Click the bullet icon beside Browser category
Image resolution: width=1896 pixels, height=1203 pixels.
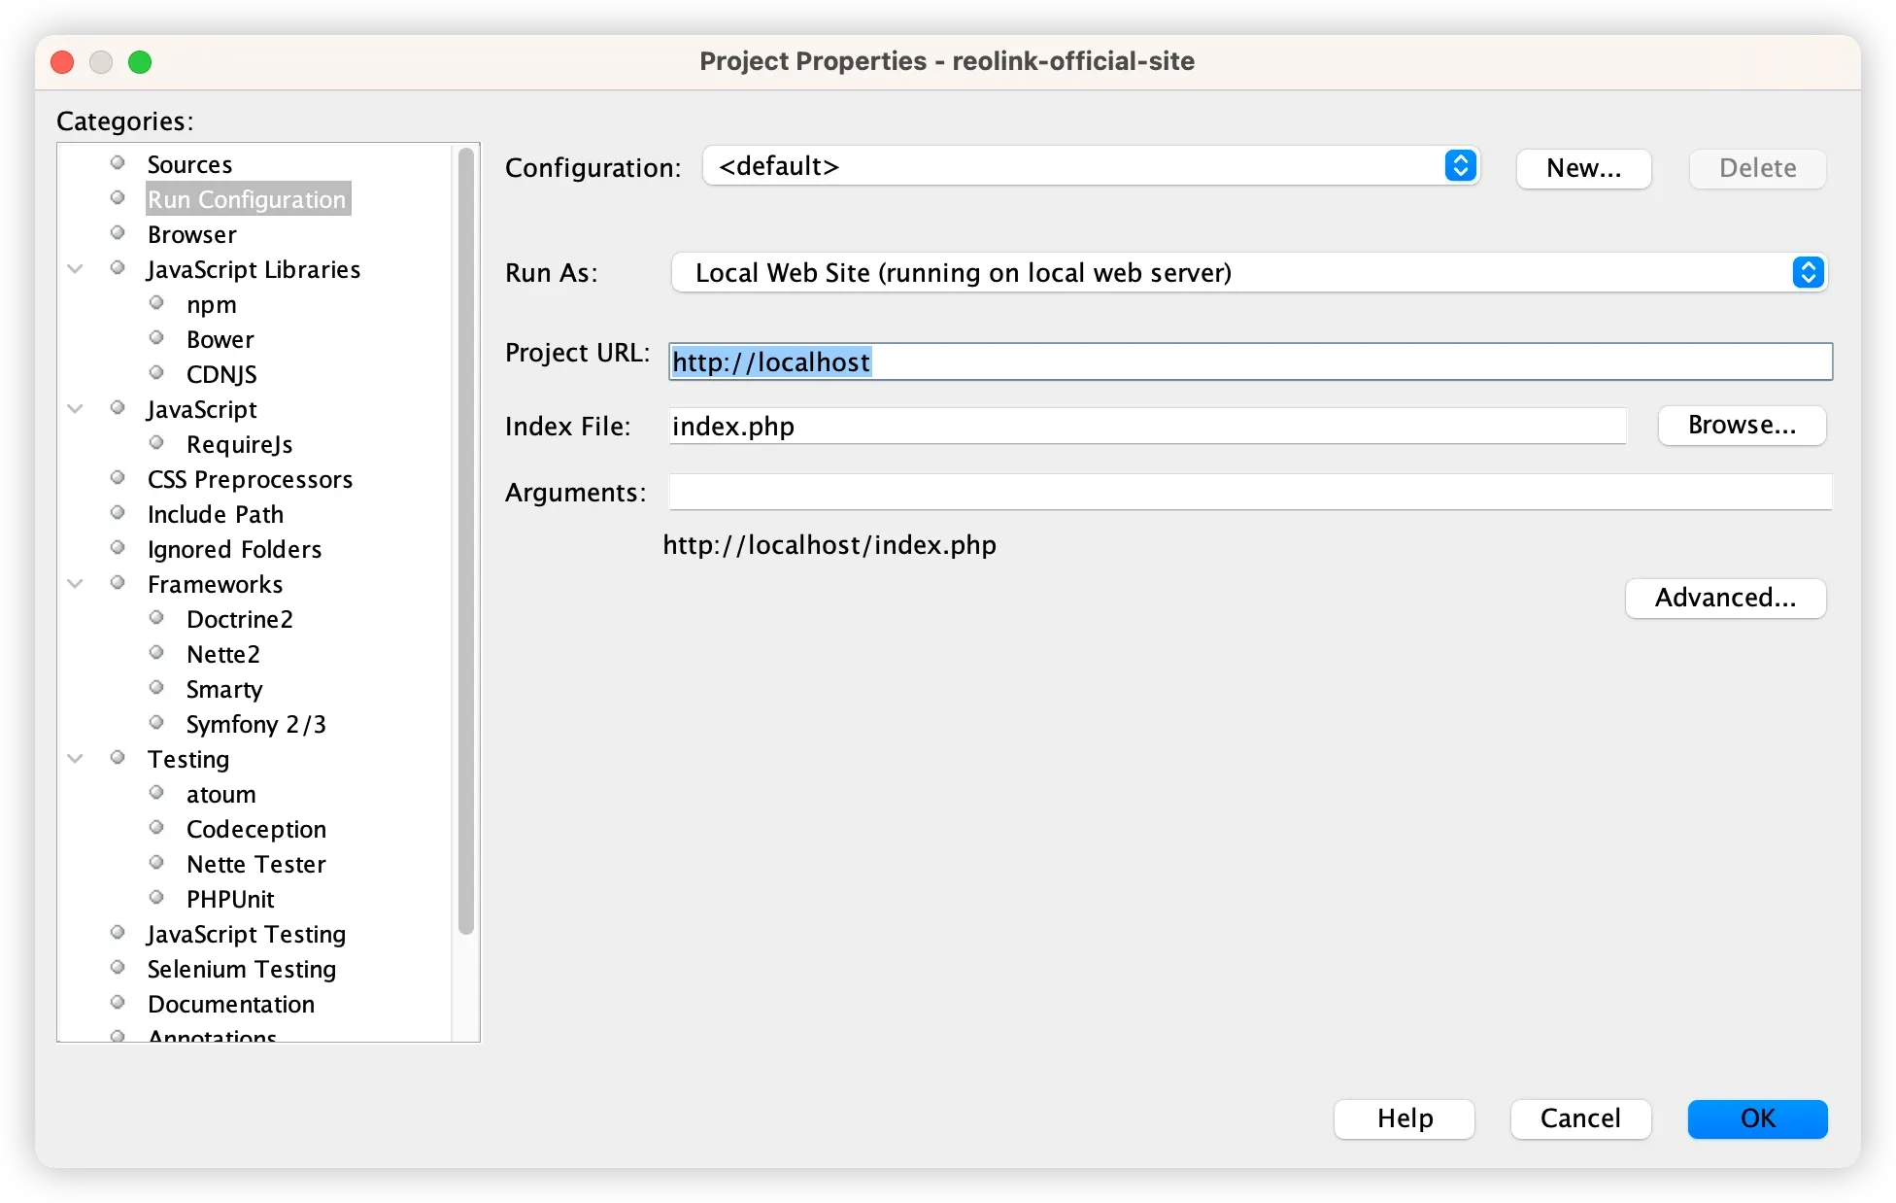118,233
